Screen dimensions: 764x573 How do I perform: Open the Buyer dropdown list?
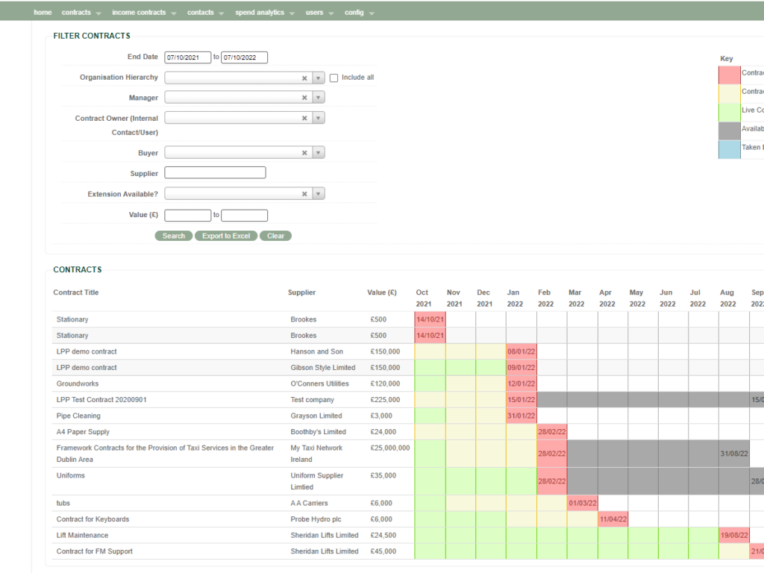[319, 152]
